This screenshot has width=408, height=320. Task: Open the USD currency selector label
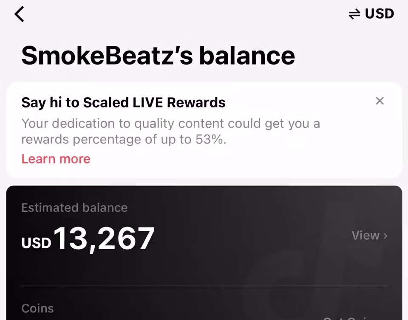[x=380, y=14]
